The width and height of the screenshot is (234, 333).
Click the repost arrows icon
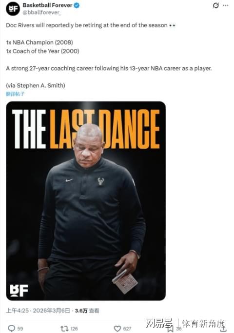64,329
